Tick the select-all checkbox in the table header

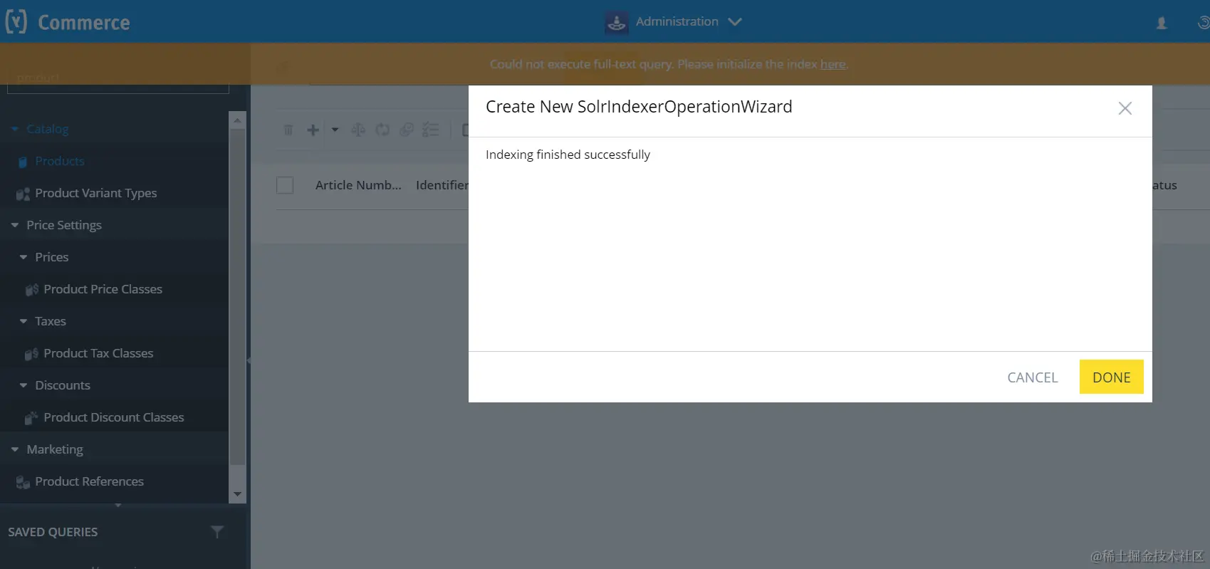285,185
